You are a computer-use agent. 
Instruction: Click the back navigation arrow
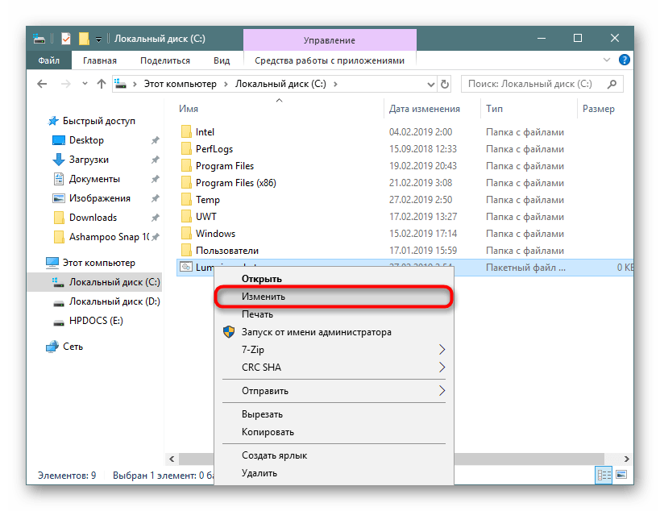click(42, 84)
